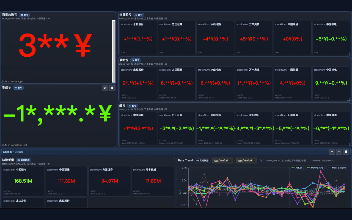Toggle the MoM Baseline legend series
The height and width of the screenshot is (220, 352).
(x=337, y=168)
